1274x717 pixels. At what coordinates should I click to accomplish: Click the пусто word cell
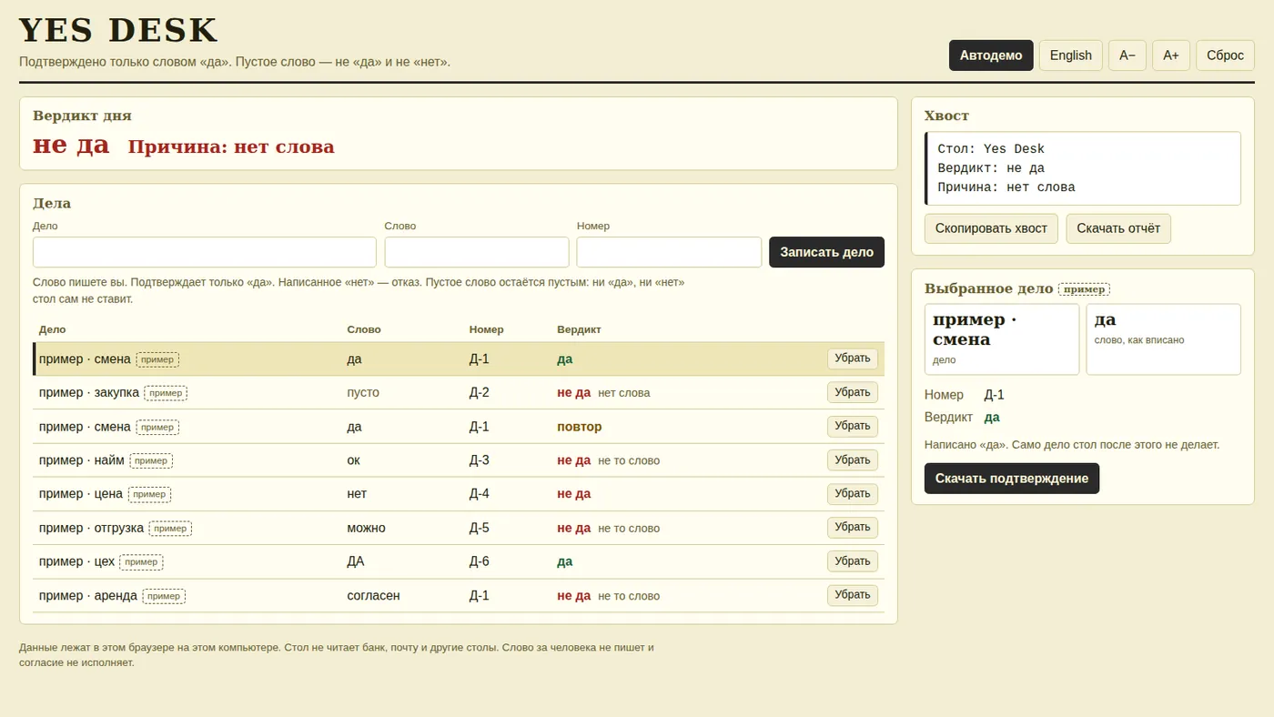coord(363,393)
